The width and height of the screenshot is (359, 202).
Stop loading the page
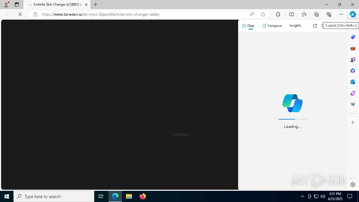pyautogui.click(x=20, y=14)
